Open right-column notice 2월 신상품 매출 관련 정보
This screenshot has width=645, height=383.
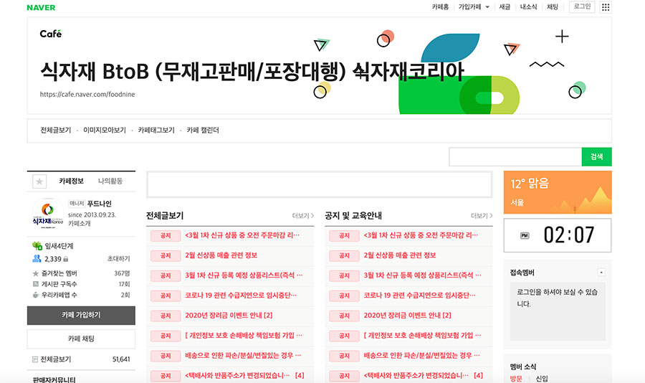(x=400, y=255)
